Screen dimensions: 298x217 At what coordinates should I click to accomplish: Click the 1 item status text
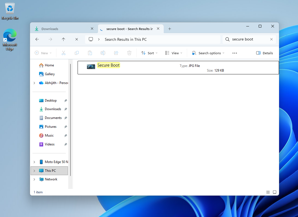[38, 192]
